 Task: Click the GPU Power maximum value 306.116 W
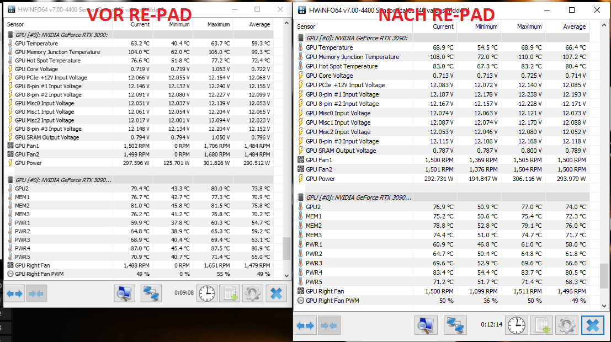(527, 179)
